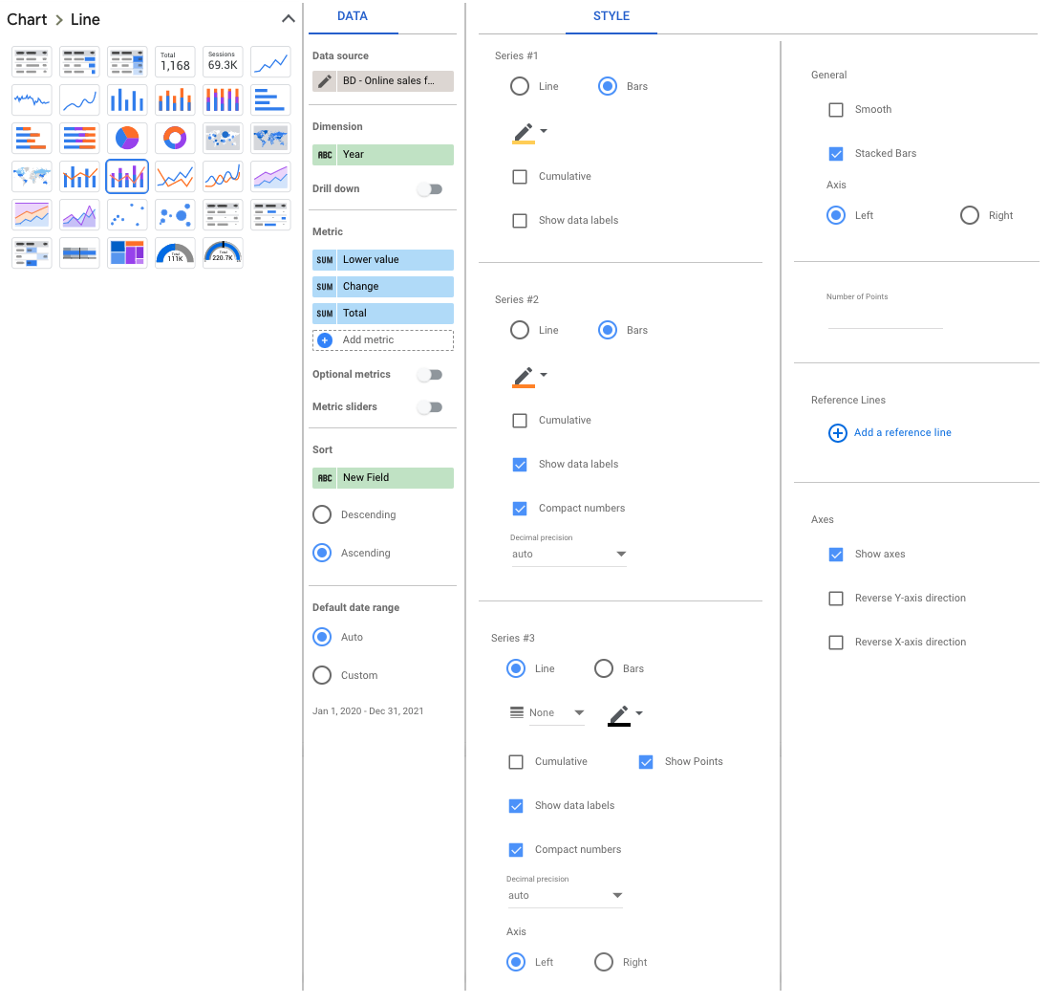Click the Lower value metric chip
The image size is (1051, 1004).
pos(383,259)
